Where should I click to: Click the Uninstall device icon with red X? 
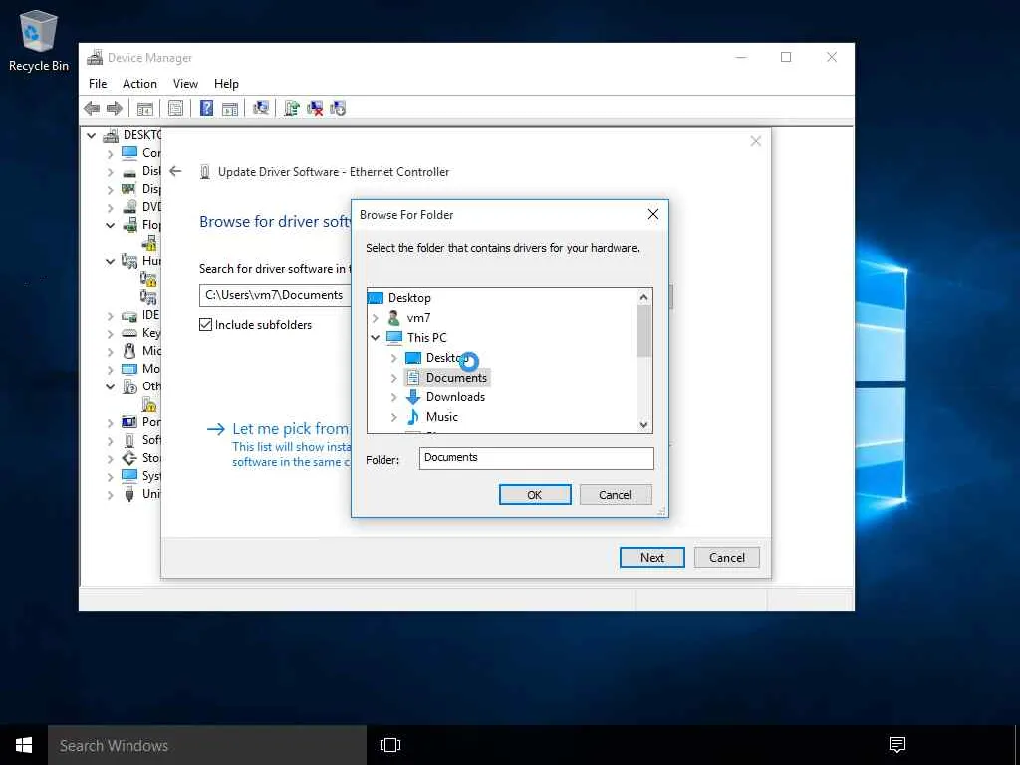click(315, 108)
